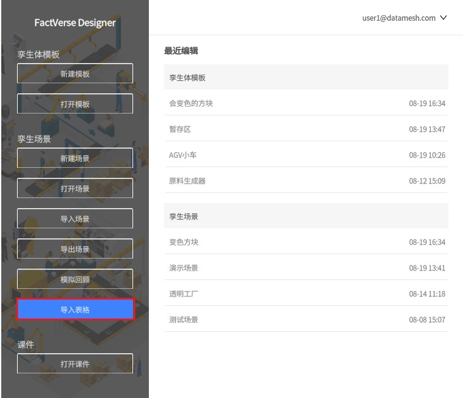Click the blue 导入表格 button

coord(75,310)
